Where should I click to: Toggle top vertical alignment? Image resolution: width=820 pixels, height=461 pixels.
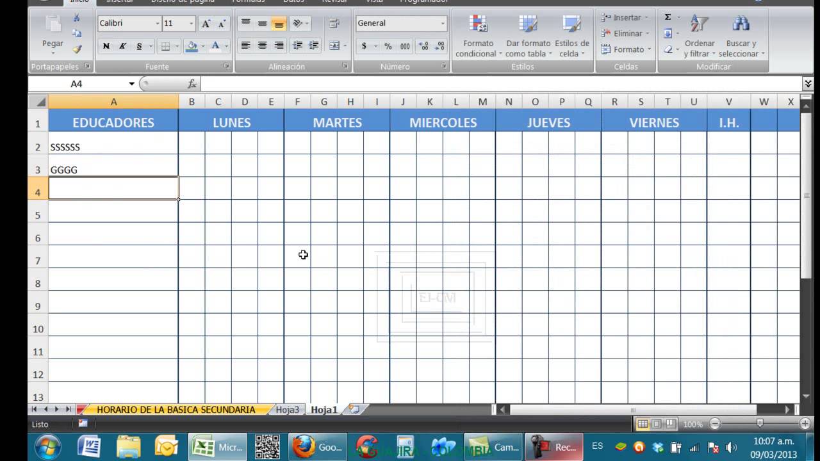(245, 24)
